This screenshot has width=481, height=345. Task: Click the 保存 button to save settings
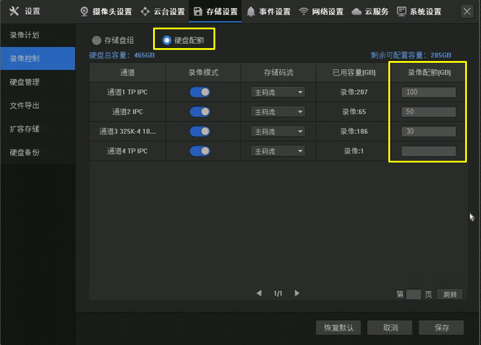tap(441, 327)
